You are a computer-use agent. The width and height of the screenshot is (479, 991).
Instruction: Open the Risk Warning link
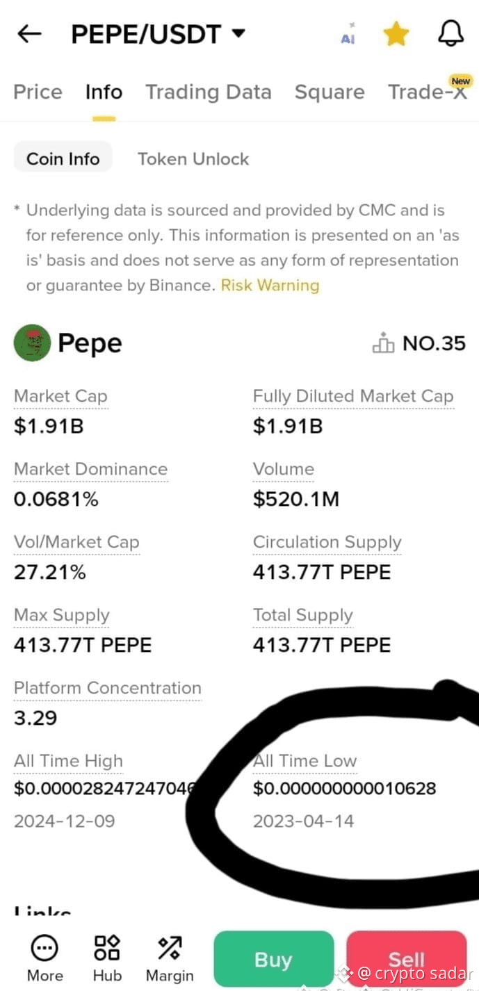[x=270, y=285]
